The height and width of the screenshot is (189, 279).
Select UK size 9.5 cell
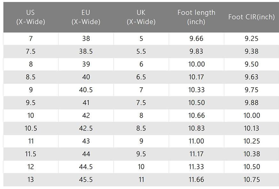click(141, 154)
